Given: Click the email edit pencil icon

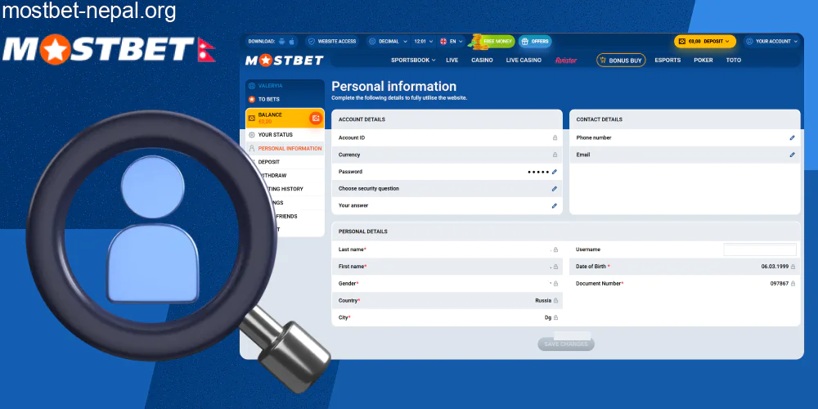Looking at the screenshot, I should click(x=792, y=155).
